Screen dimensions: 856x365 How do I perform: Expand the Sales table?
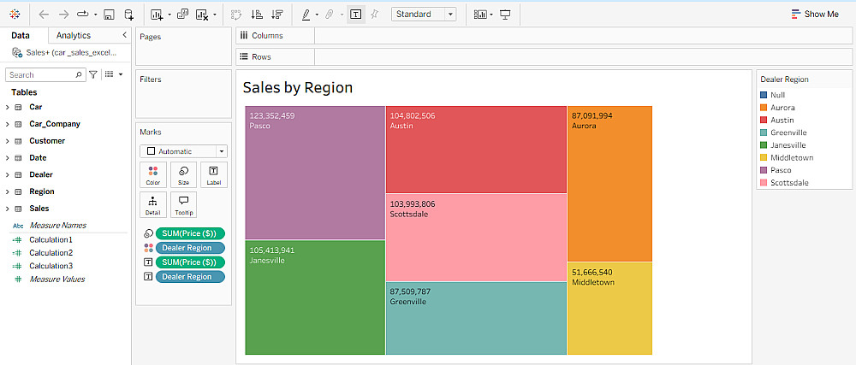[7, 209]
